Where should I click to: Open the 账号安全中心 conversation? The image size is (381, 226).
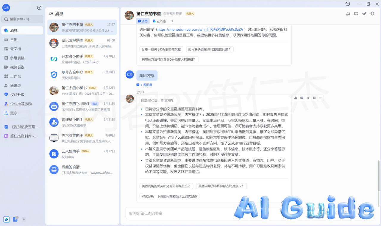click(82, 75)
